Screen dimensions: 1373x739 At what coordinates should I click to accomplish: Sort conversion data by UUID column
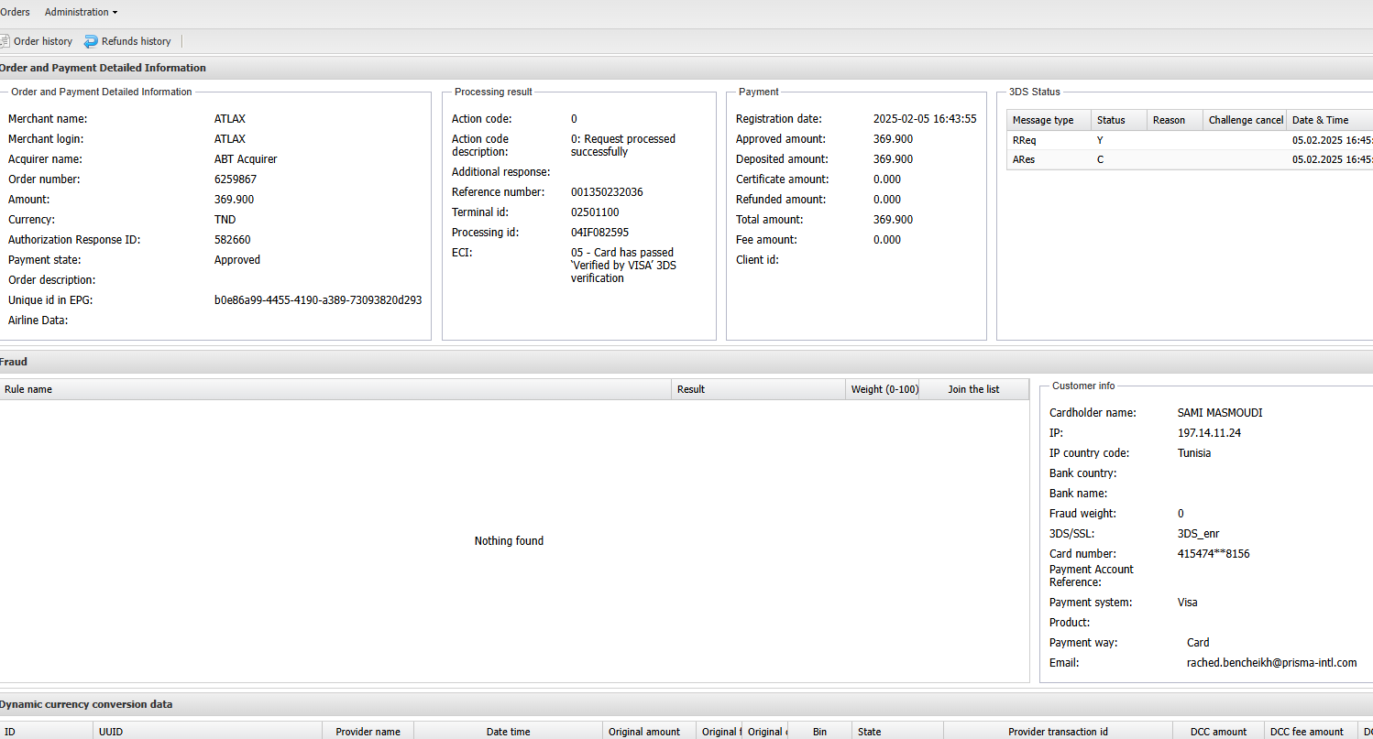point(111,732)
